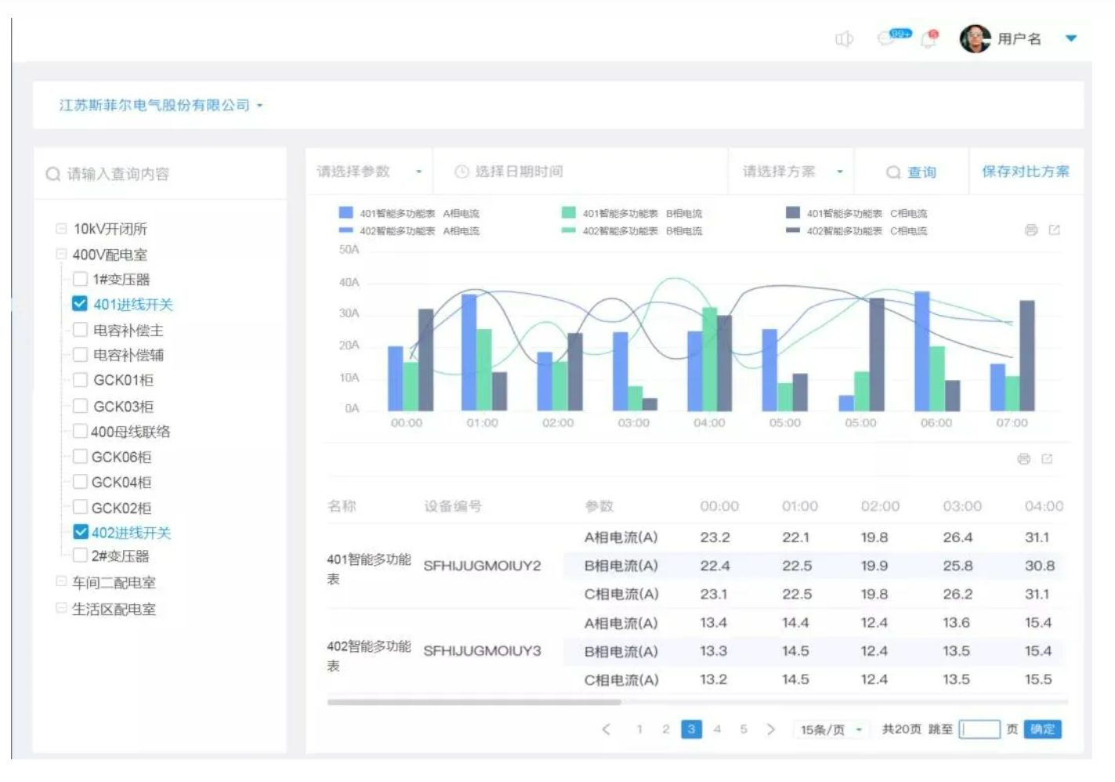Click the export icon beside chart legend

pyautogui.click(x=1054, y=230)
